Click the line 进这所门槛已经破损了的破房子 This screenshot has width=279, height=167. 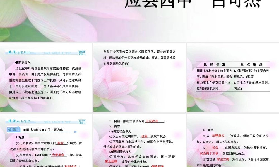coord(32,98)
